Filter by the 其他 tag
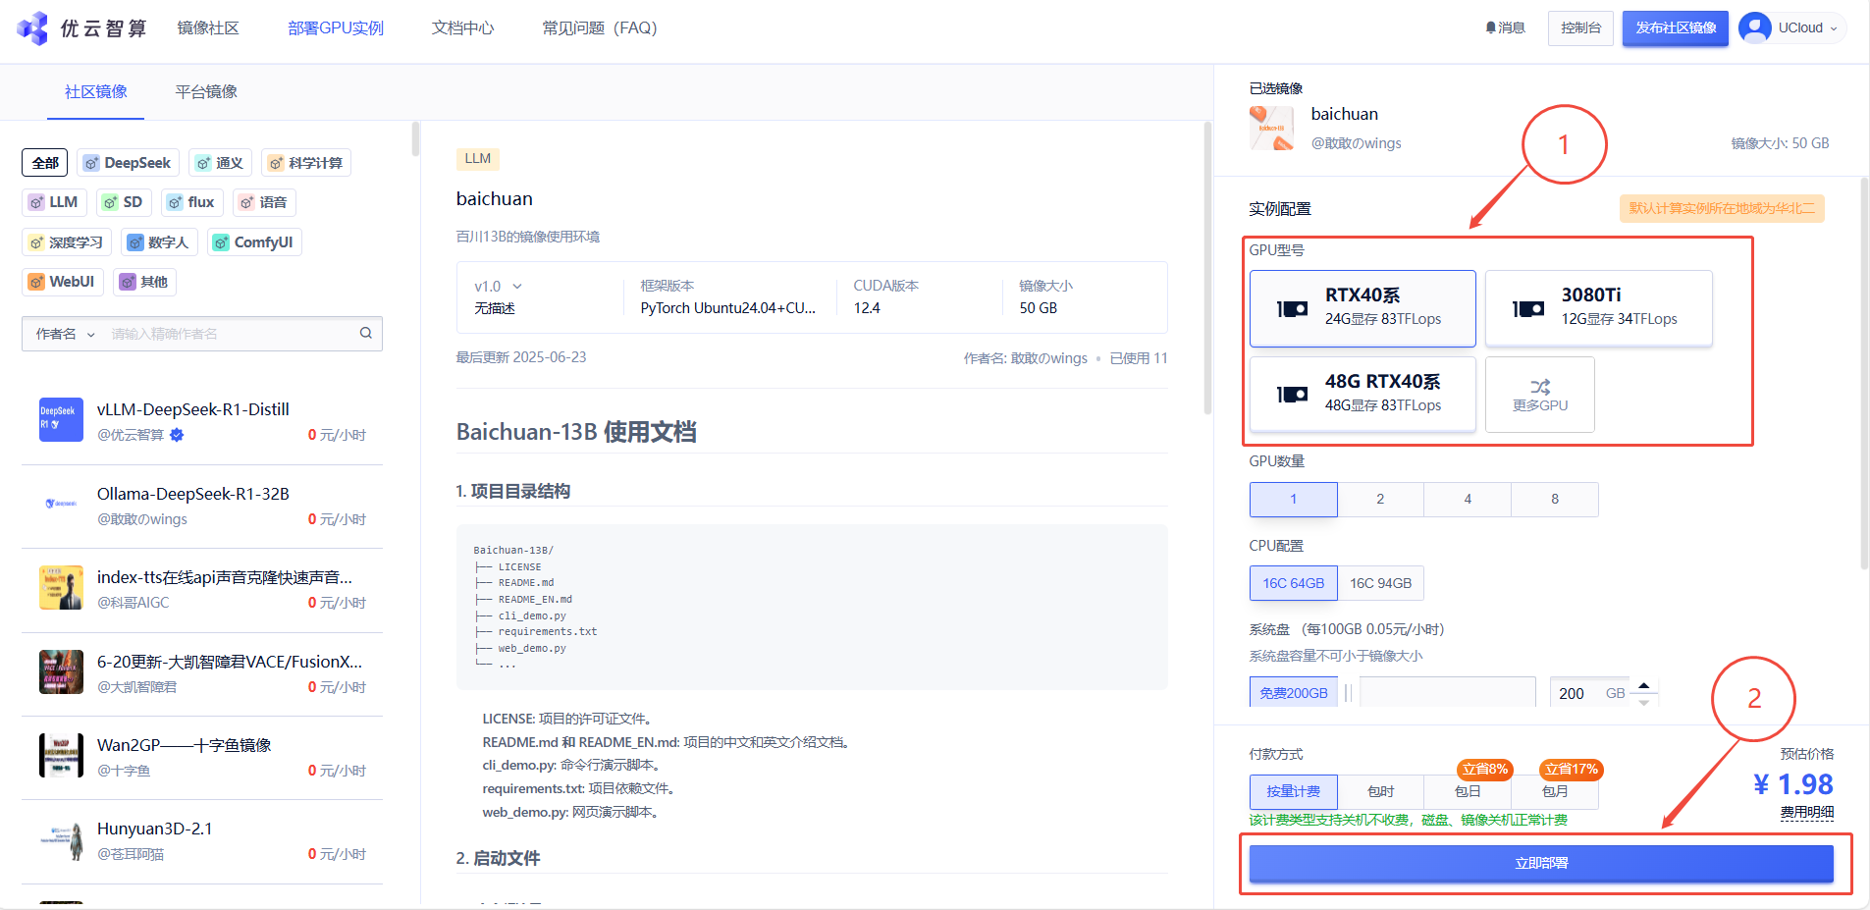 coord(144,282)
